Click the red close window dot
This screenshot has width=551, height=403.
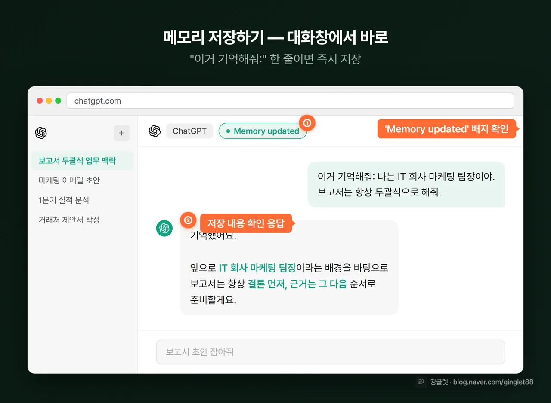pos(40,101)
